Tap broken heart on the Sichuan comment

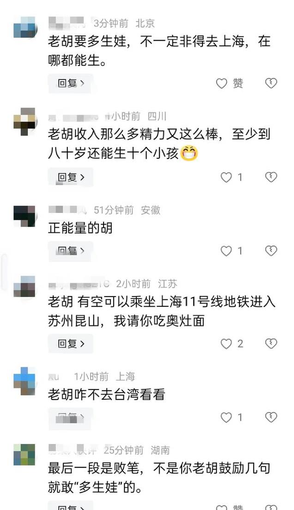click(x=271, y=177)
